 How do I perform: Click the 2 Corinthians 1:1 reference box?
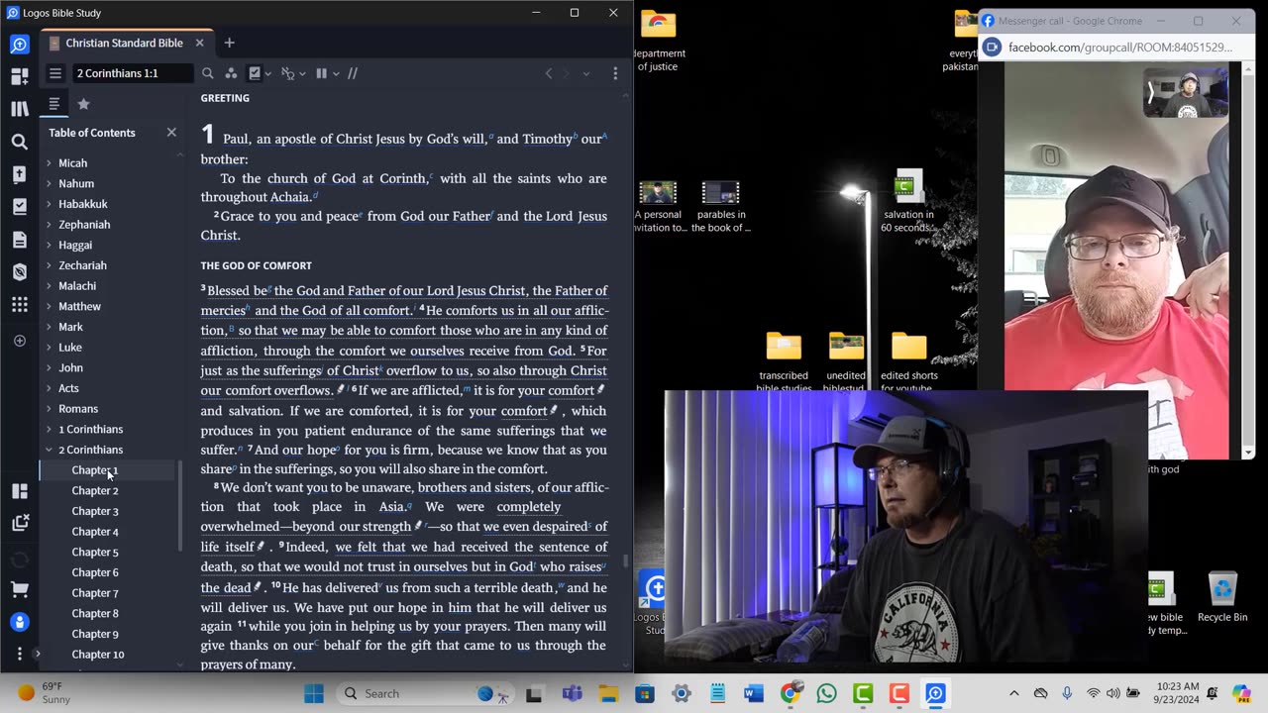click(132, 73)
